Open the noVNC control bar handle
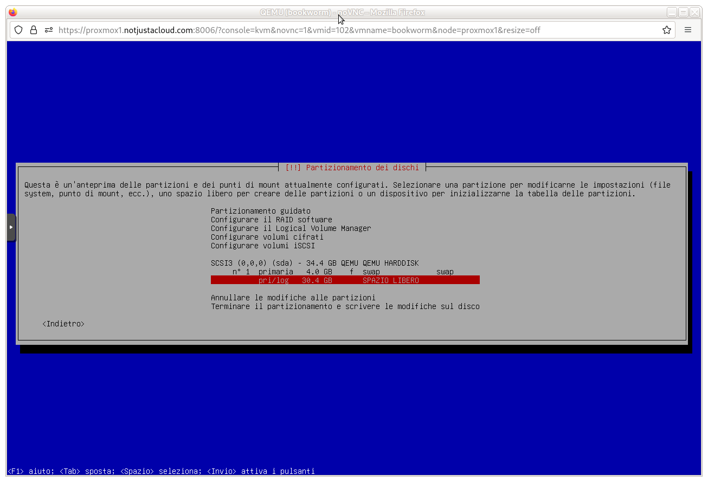This screenshot has width=708, height=482. [11, 227]
